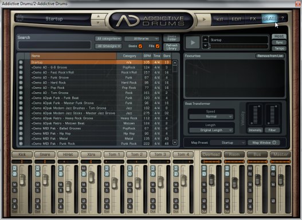Click the Refresh Library button
This screenshot has height=220, width=302.
171,47
